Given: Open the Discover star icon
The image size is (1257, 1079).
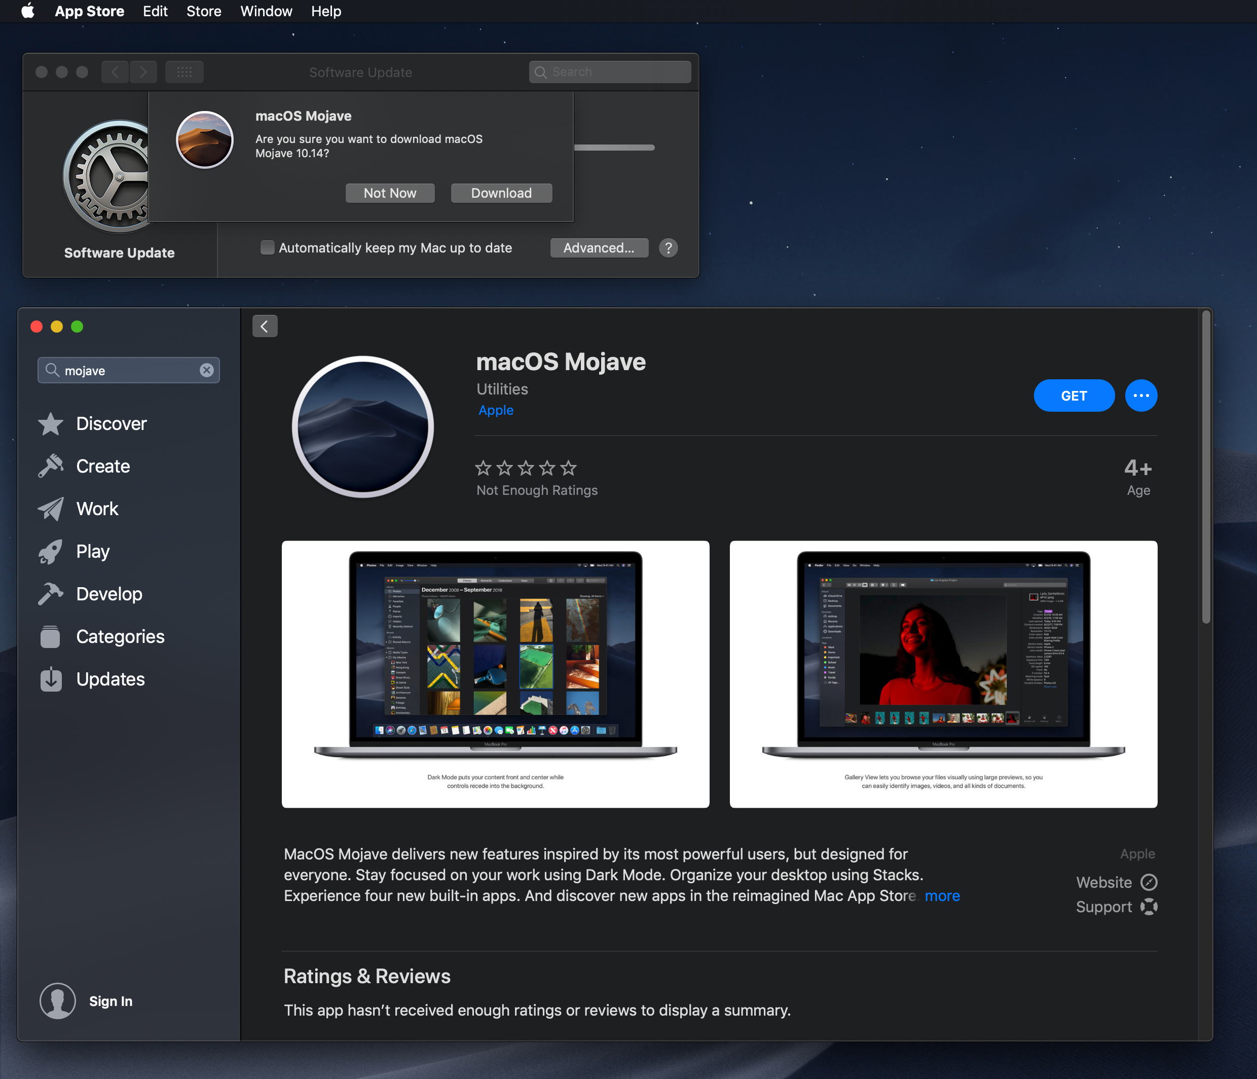Looking at the screenshot, I should click(x=50, y=423).
